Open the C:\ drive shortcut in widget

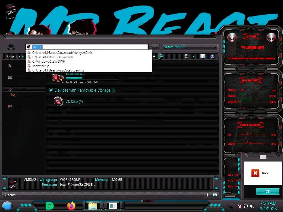(x=233, y=175)
